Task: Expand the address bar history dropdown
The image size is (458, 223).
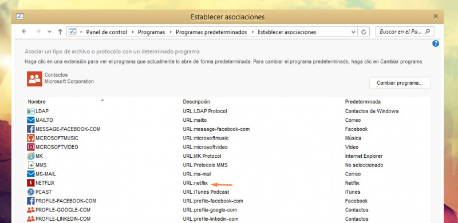Action: pyautogui.click(x=353, y=32)
